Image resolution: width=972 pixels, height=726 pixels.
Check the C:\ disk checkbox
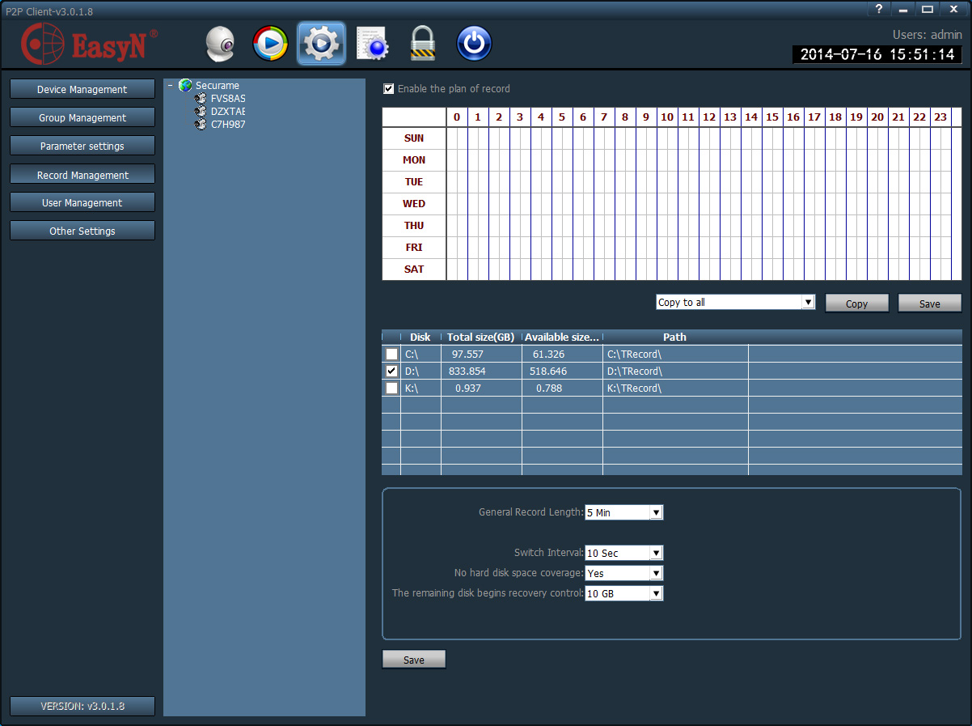click(391, 355)
